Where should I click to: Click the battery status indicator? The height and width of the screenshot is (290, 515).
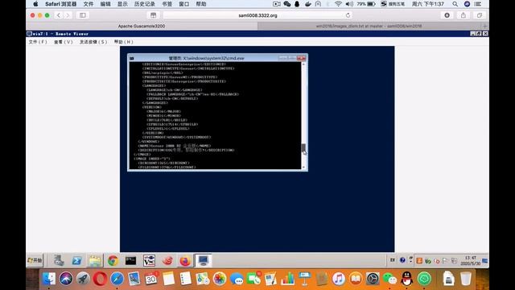tap(366, 4)
